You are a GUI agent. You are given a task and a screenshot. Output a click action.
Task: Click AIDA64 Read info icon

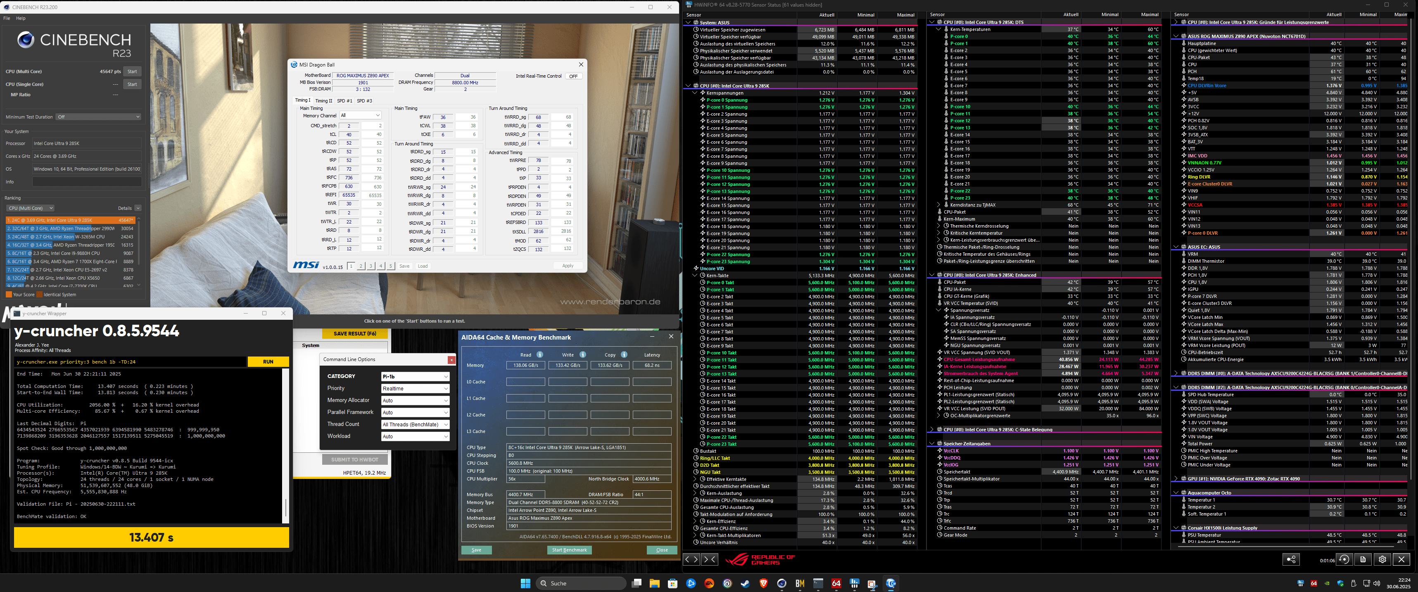[x=539, y=354]
